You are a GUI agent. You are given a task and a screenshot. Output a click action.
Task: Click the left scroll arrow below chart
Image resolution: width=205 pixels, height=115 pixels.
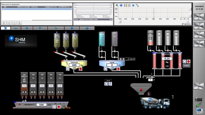120,22
